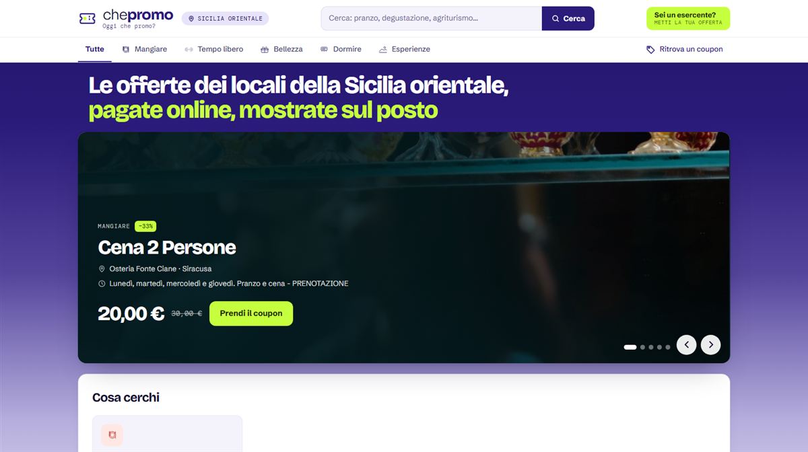The width and height of the screenshot is (808, 452).
Task: Jump to the last carousel slide dot
Action: pos(668,347)
